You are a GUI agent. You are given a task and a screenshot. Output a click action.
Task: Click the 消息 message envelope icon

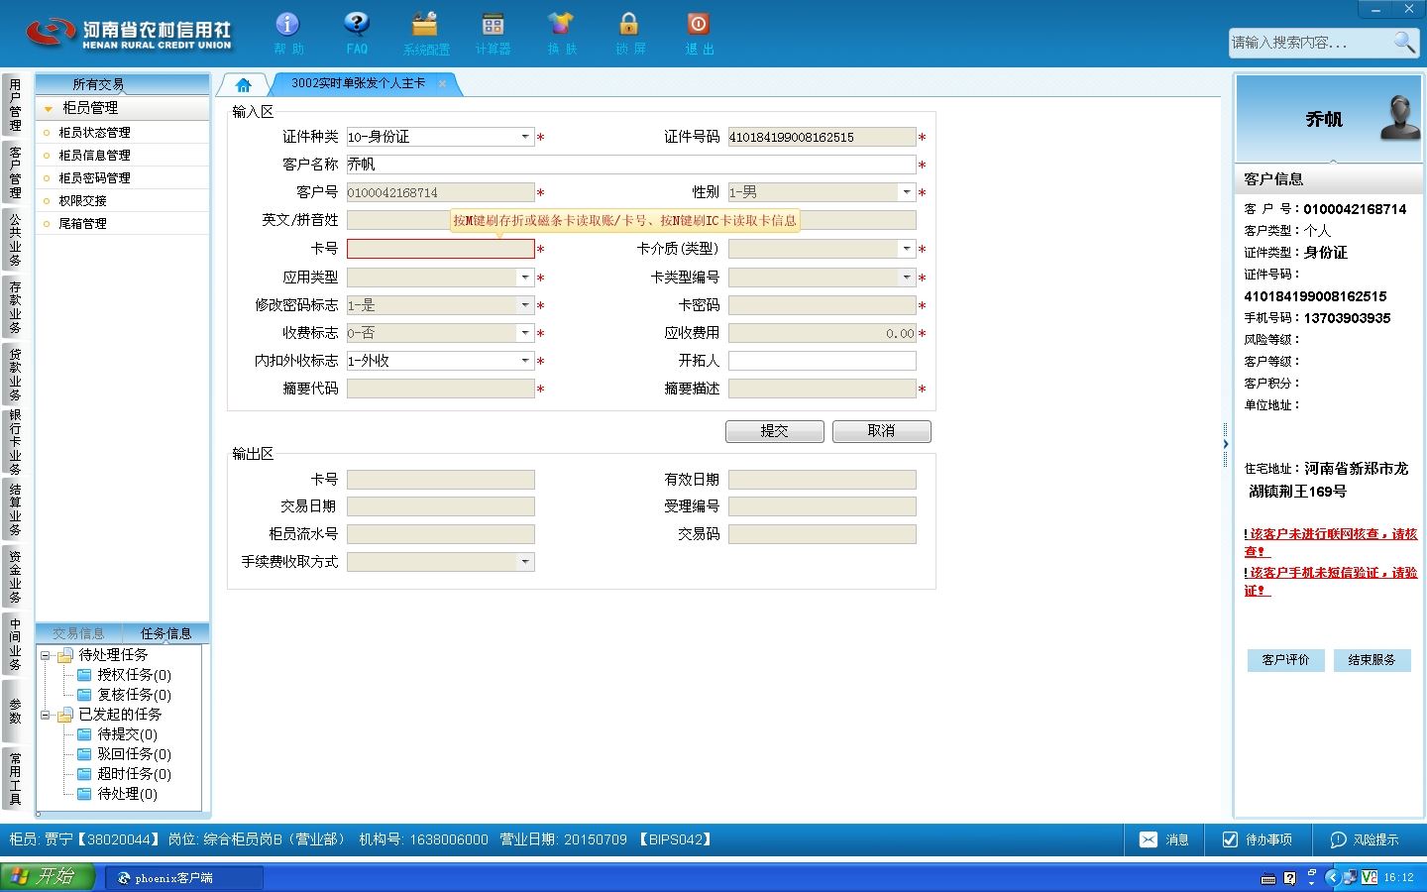[x=1149, y=839]
